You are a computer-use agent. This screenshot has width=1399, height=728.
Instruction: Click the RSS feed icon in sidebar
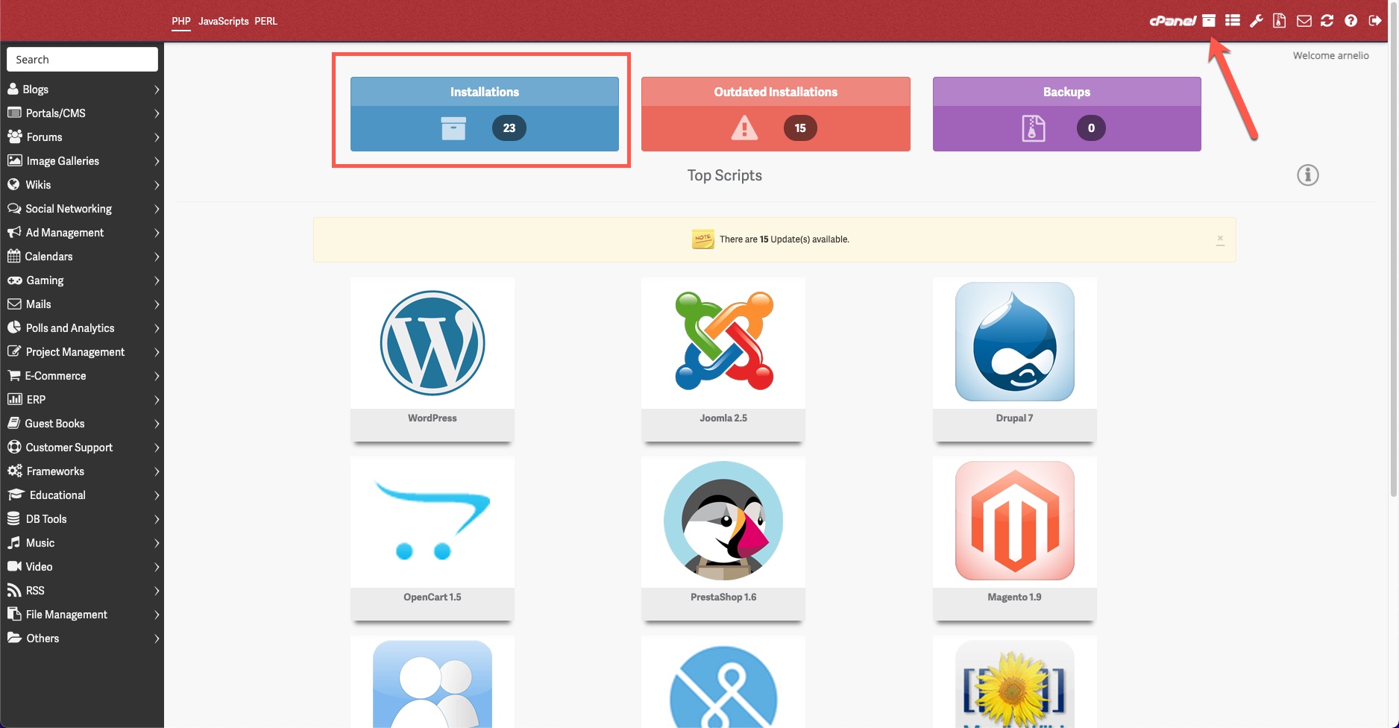coord(13,590)
